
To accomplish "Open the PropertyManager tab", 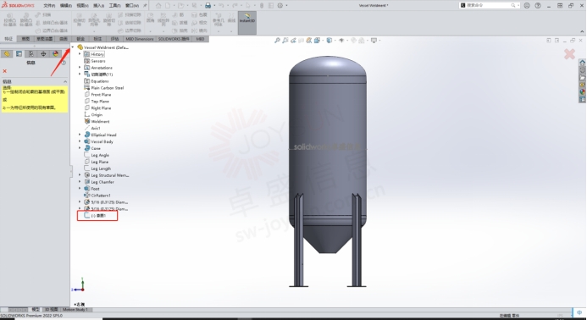I will click(x=19, y=54).
